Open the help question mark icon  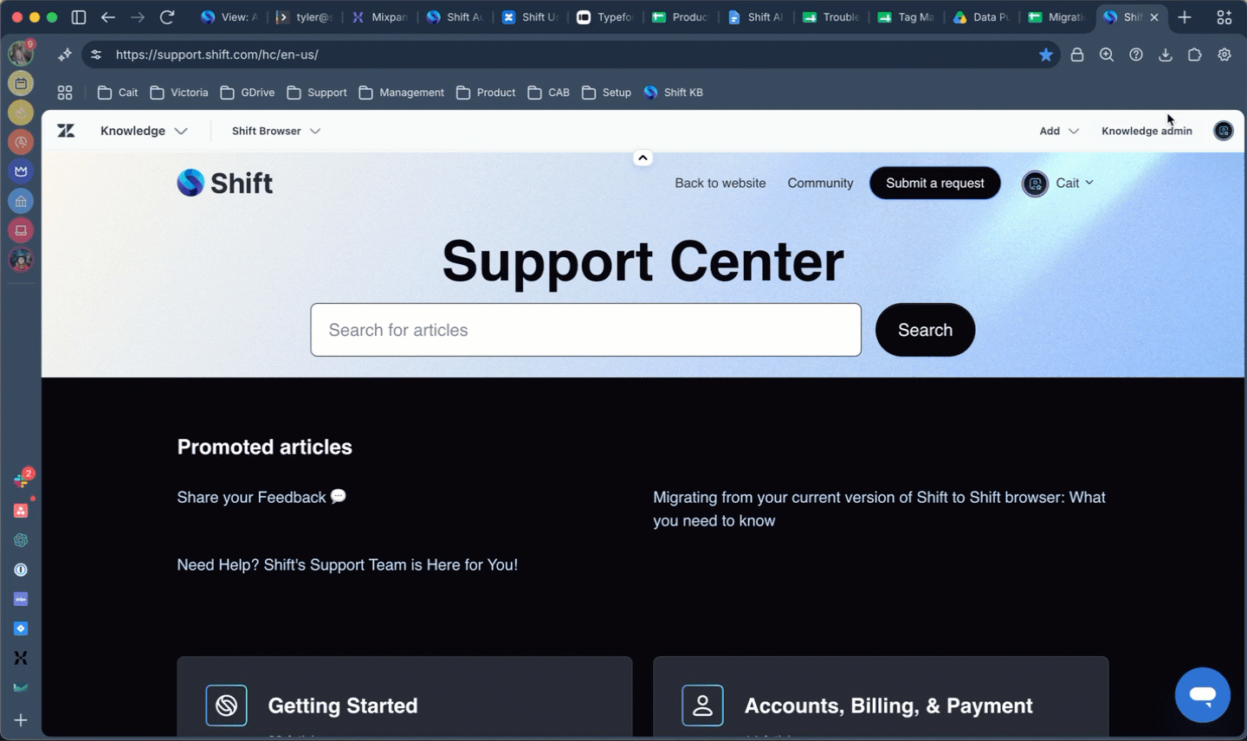coord(1136,55)
